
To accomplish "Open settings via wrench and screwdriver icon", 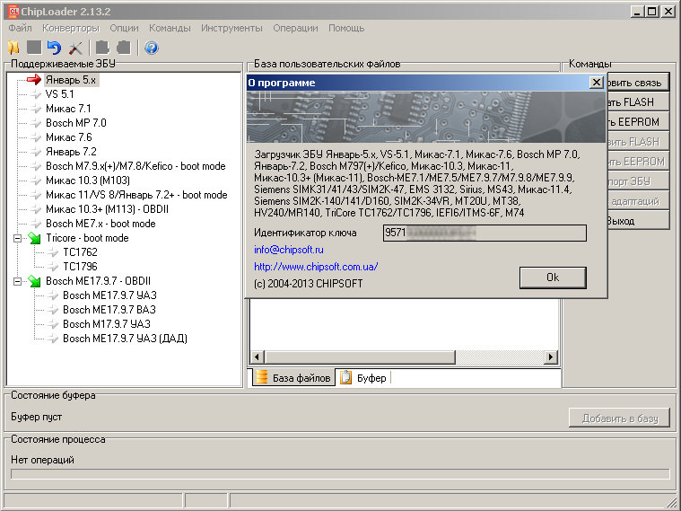I will pyautogui.click(x=75, y=48).
